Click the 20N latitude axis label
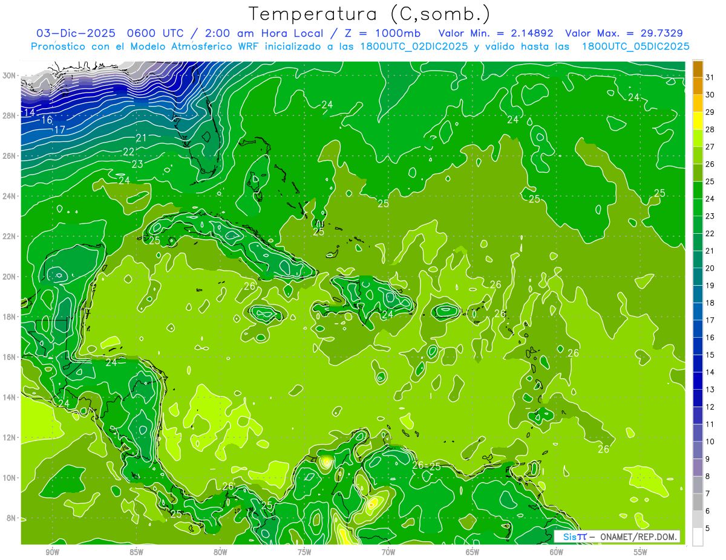 tap(10, 277)
